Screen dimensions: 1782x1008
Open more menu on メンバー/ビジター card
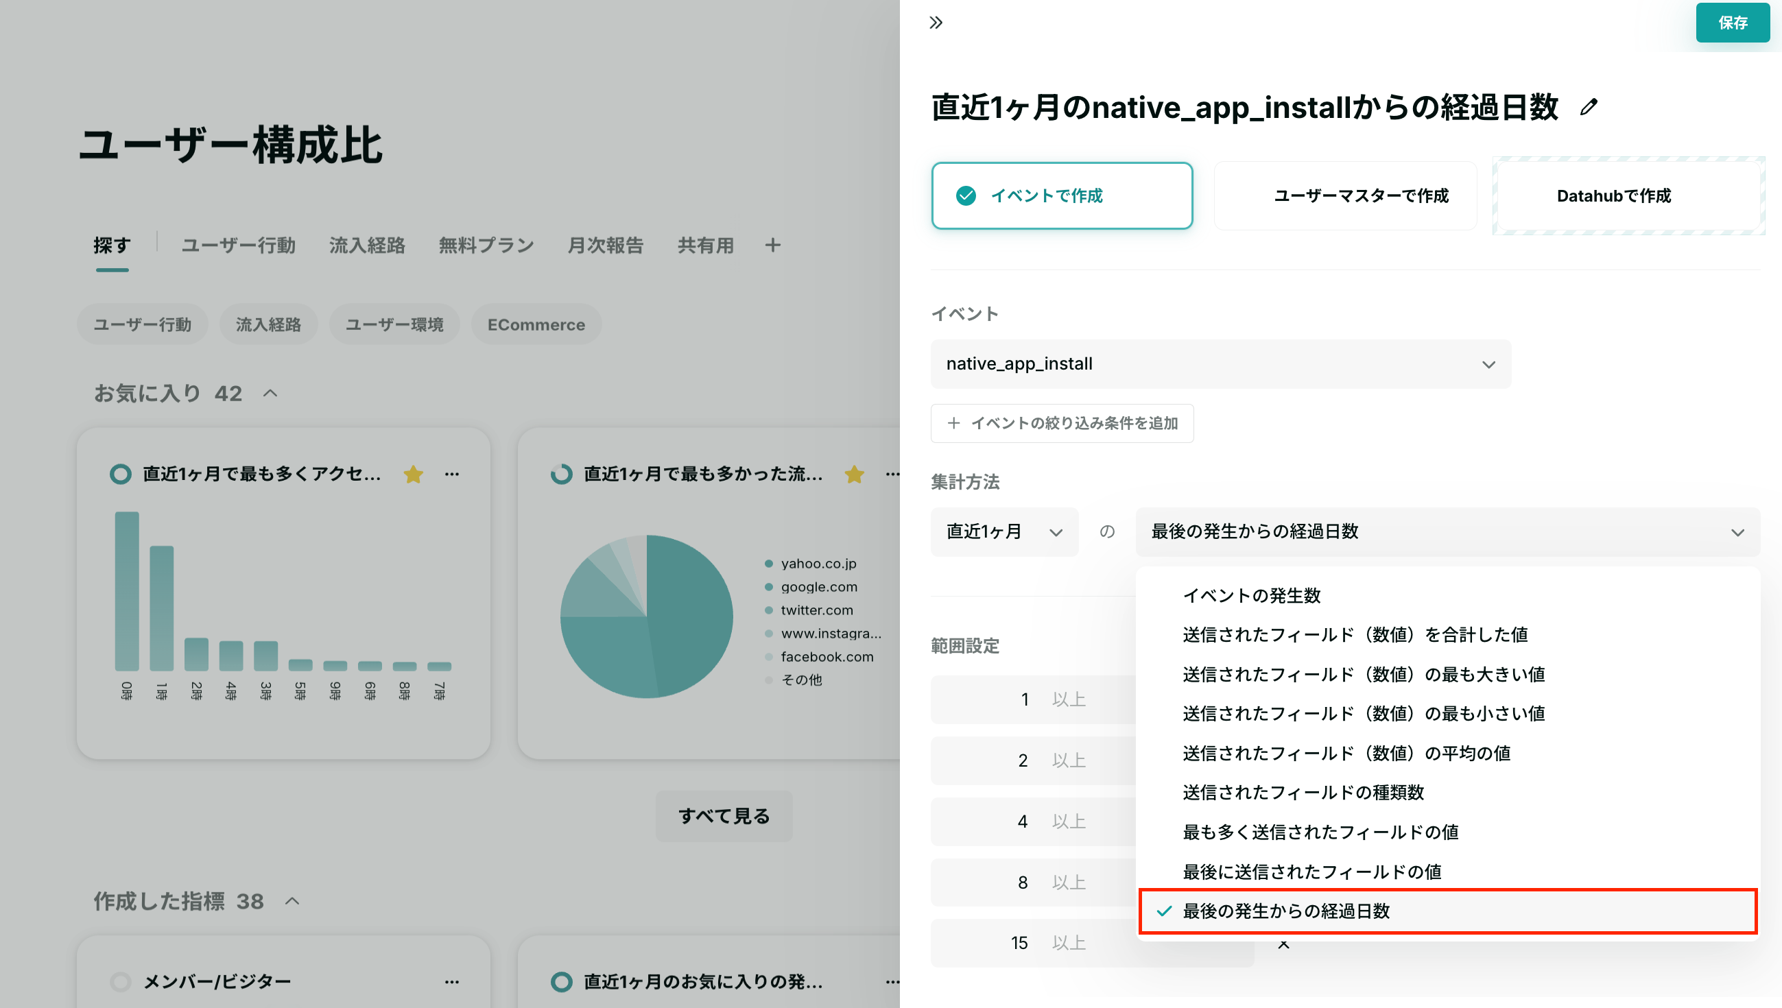click(x=452, y=982)
